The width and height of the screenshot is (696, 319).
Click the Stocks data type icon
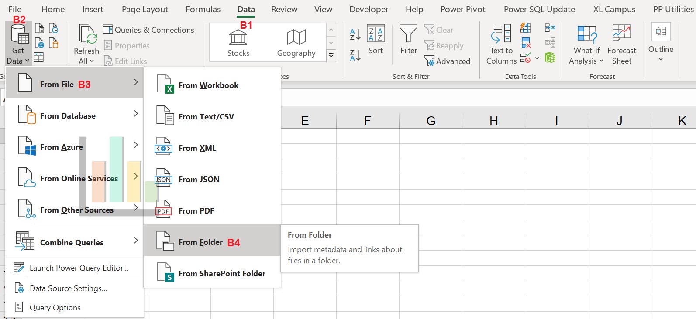[238, 38]
